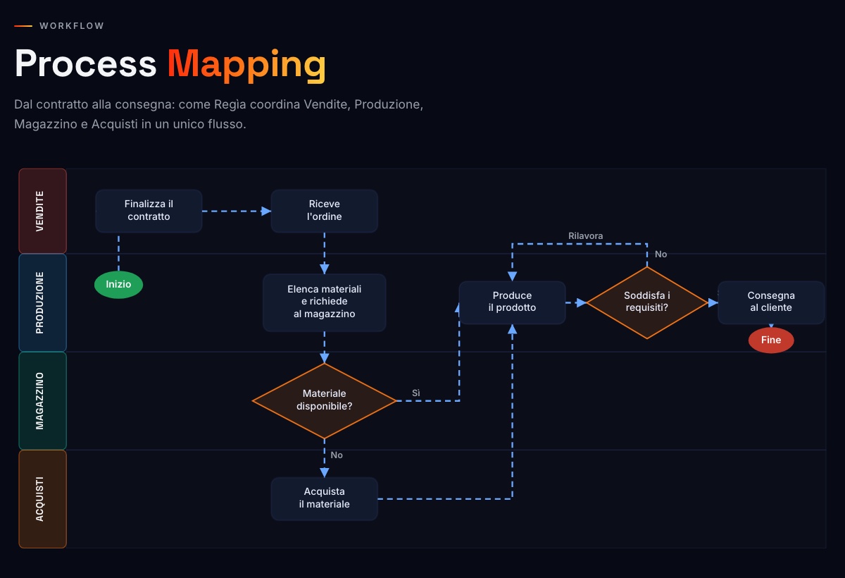Screen dimensions: 845x578
Task: Click the 'Riceve l'ordine' step box
Action: click(x=325, y=211)
